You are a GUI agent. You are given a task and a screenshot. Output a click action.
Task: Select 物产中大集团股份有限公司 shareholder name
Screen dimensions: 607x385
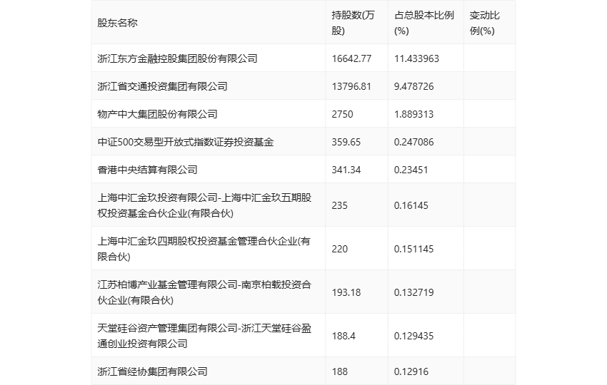157,114
